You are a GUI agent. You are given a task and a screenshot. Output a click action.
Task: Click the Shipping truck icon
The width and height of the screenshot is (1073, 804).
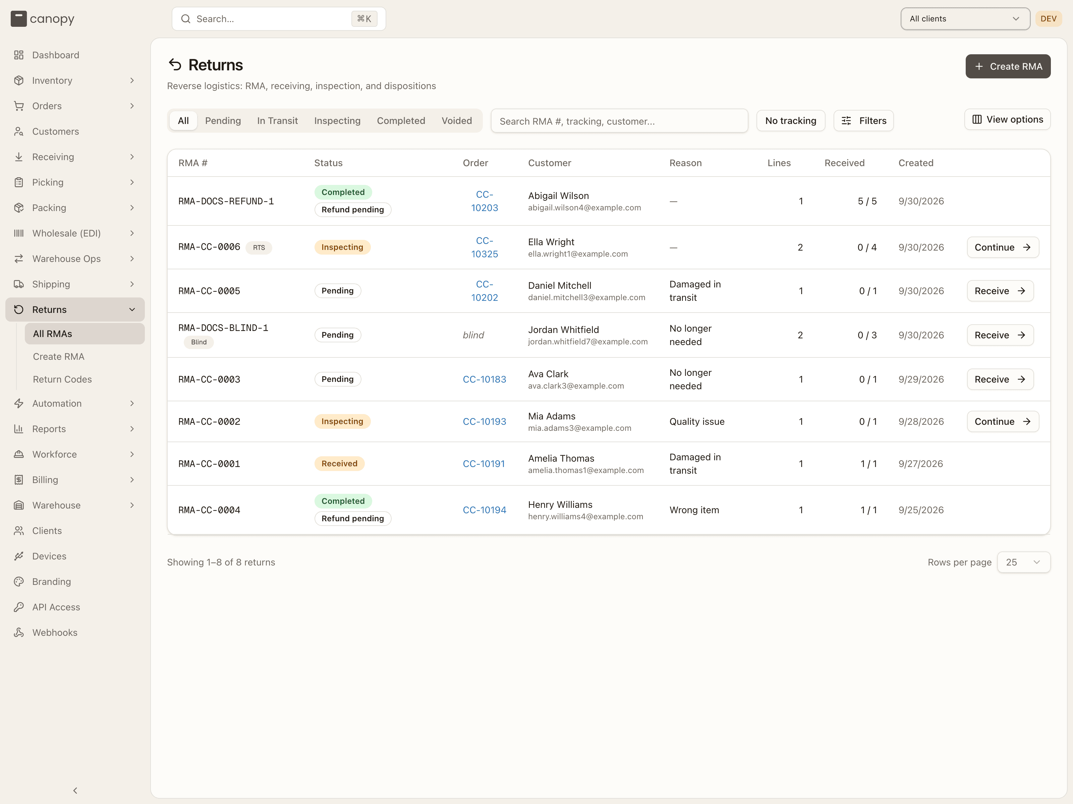click(x=19, y=284)
